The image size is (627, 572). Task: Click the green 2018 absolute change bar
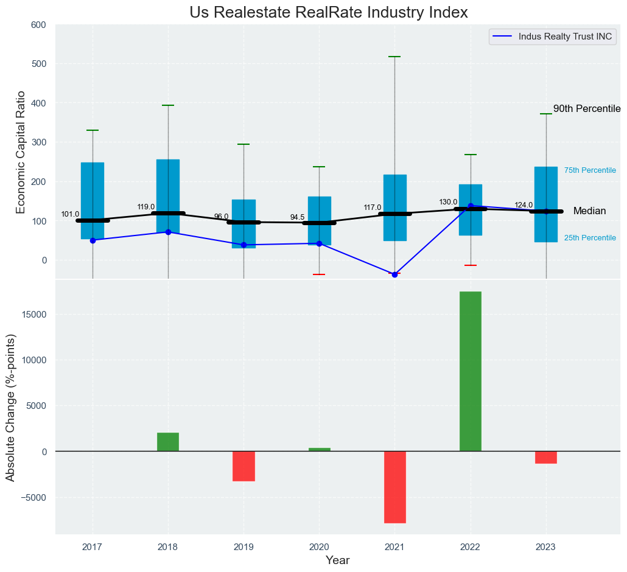[168, 442]
